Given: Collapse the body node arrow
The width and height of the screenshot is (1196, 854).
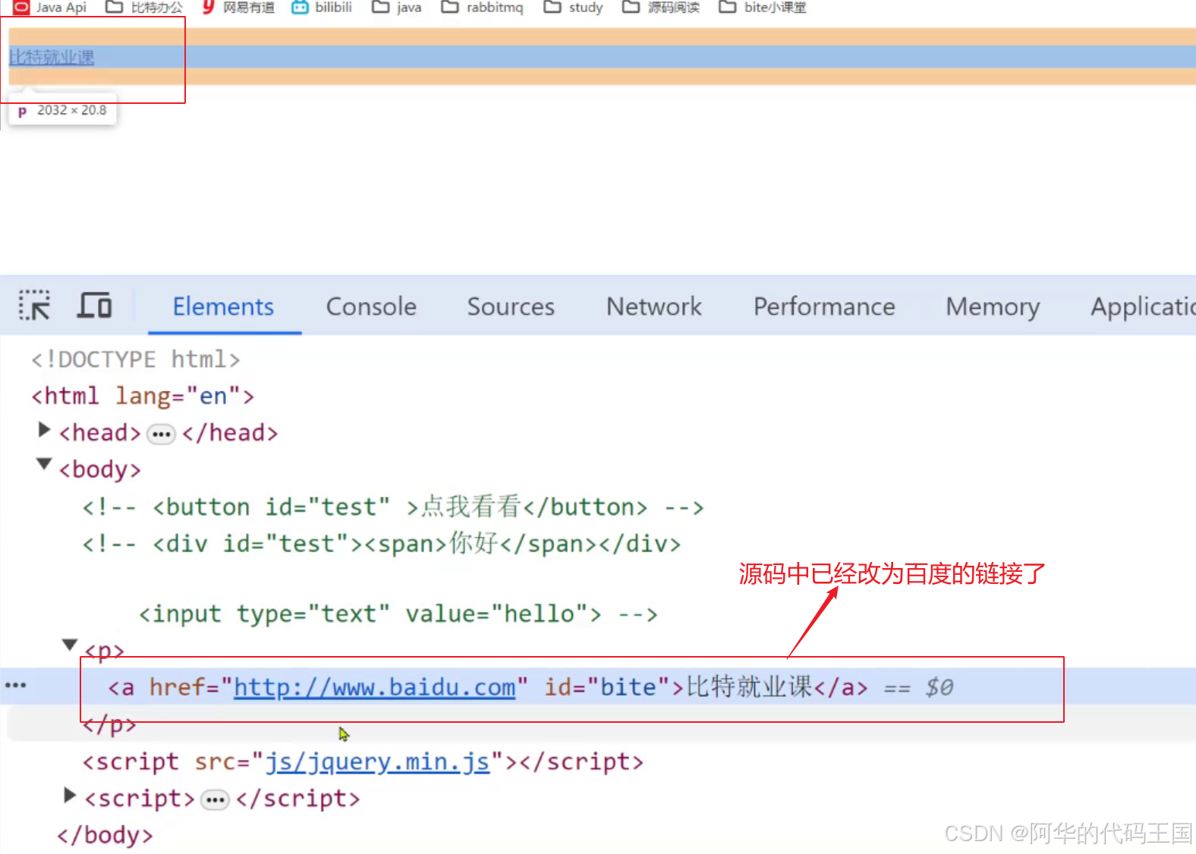Looking at the screenshot, I should coord(44,463).
